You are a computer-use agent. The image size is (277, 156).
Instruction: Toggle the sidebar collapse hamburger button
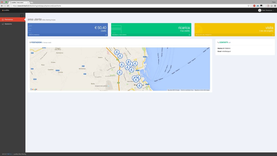click(22, 16)
